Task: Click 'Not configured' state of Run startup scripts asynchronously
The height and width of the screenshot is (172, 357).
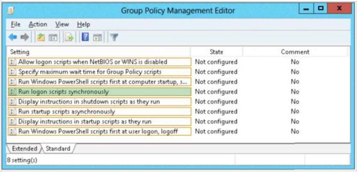Action: point(216,112)
